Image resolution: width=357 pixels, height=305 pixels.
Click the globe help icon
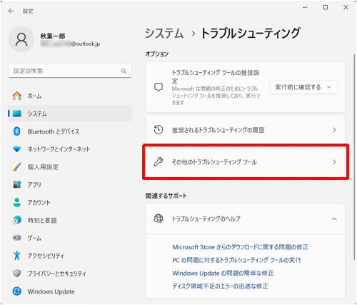tap(159, 219)
